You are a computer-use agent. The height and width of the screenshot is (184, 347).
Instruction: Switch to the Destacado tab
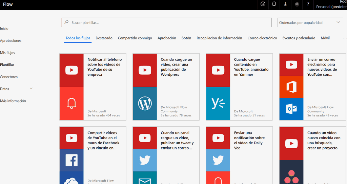click(104, 38)
